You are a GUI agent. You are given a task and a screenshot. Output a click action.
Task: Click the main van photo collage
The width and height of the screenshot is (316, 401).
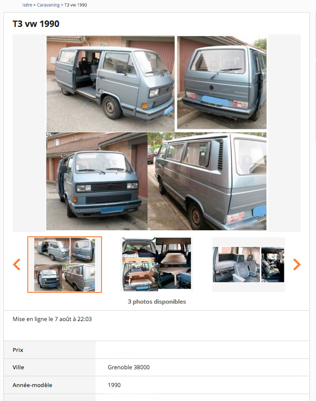pyautogui.click(x=156, y=133)
